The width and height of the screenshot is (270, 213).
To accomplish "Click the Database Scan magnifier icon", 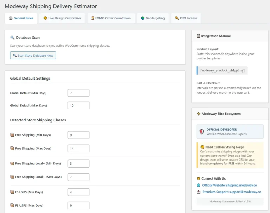I will tap(12, 37).
